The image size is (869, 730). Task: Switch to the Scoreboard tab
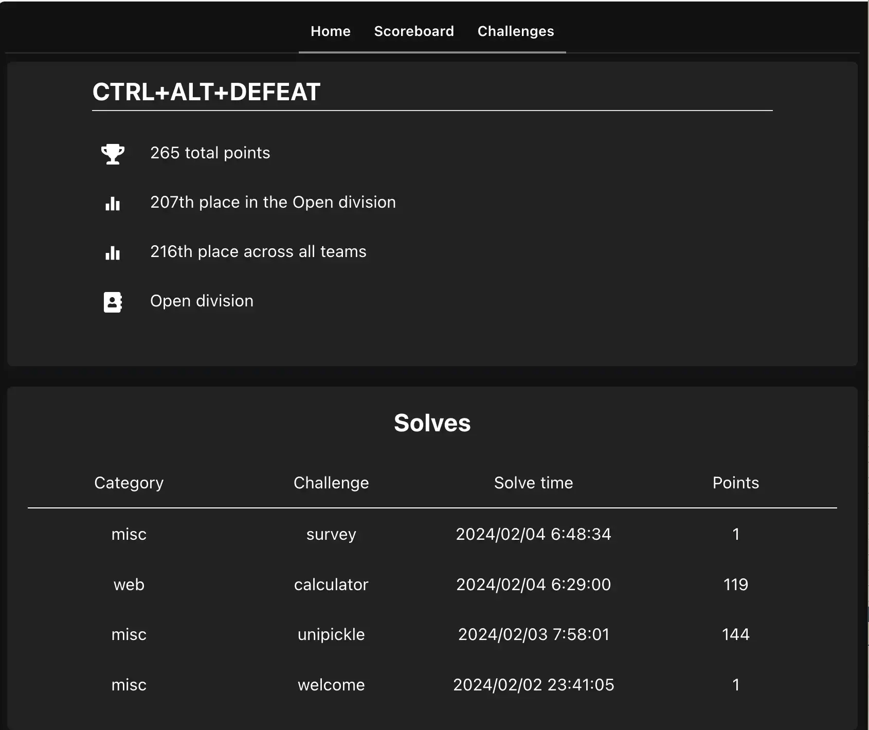point(414,31)
